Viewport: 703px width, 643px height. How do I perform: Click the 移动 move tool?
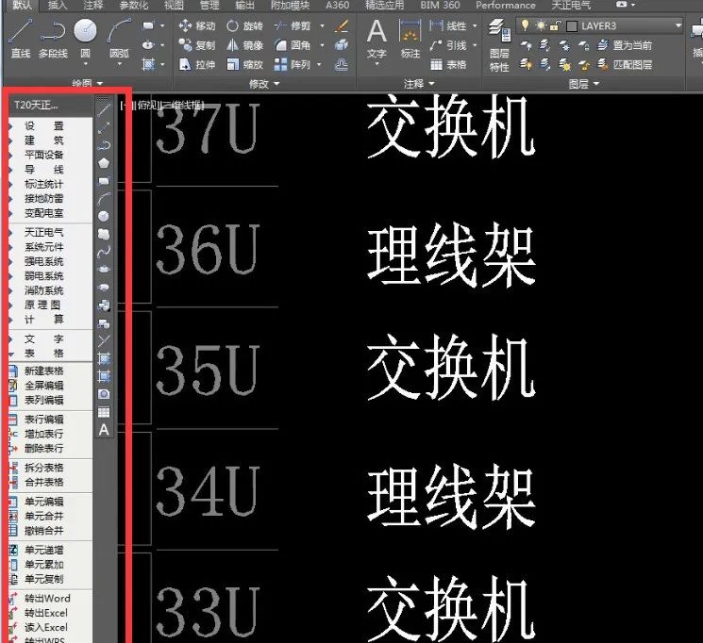point(197,26)
